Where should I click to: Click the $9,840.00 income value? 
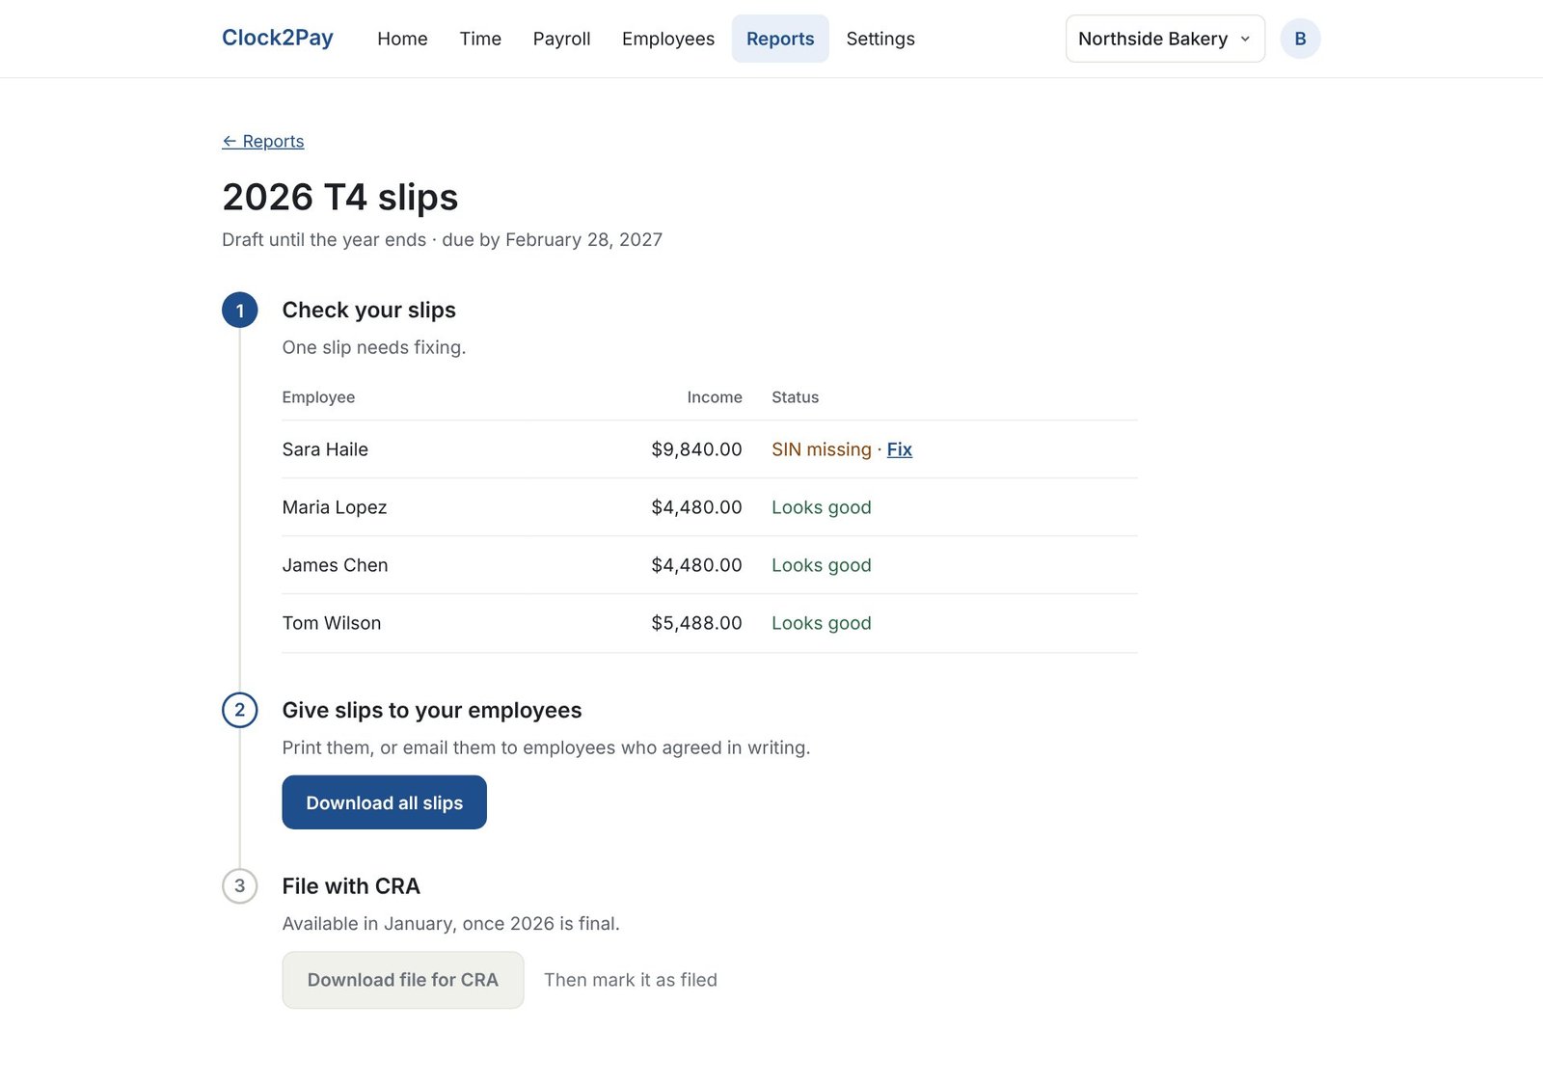696,449
